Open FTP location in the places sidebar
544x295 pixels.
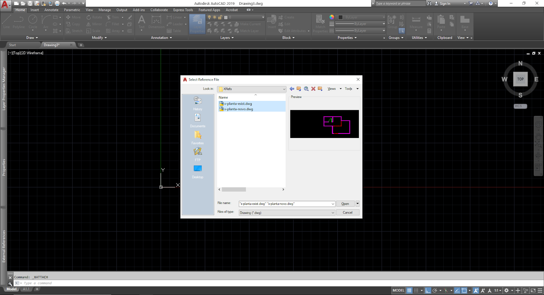198,154
